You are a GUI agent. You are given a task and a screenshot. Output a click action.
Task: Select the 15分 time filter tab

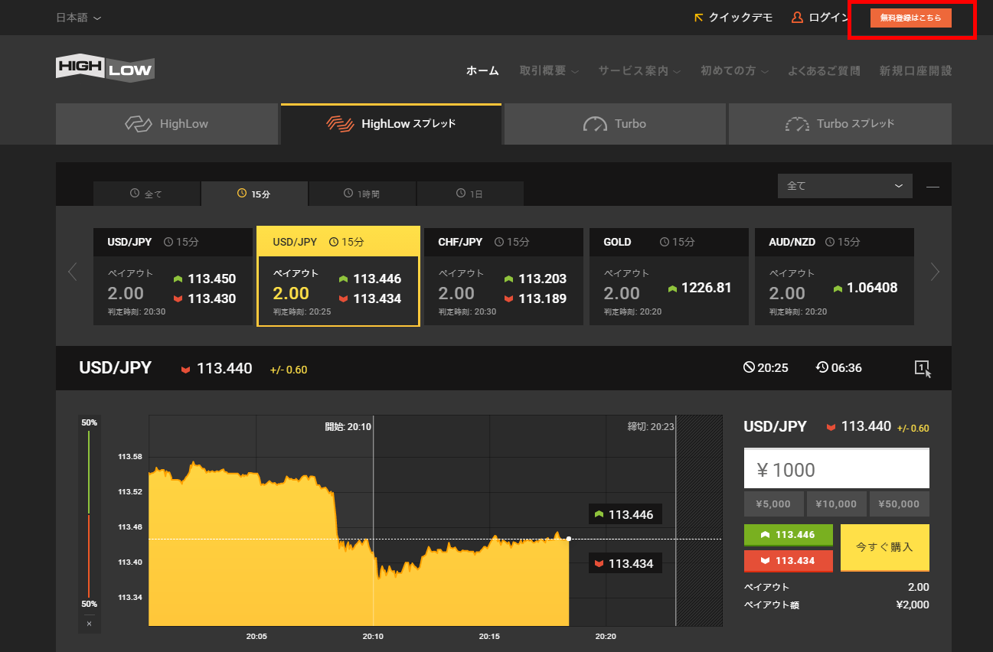point(254,194)
